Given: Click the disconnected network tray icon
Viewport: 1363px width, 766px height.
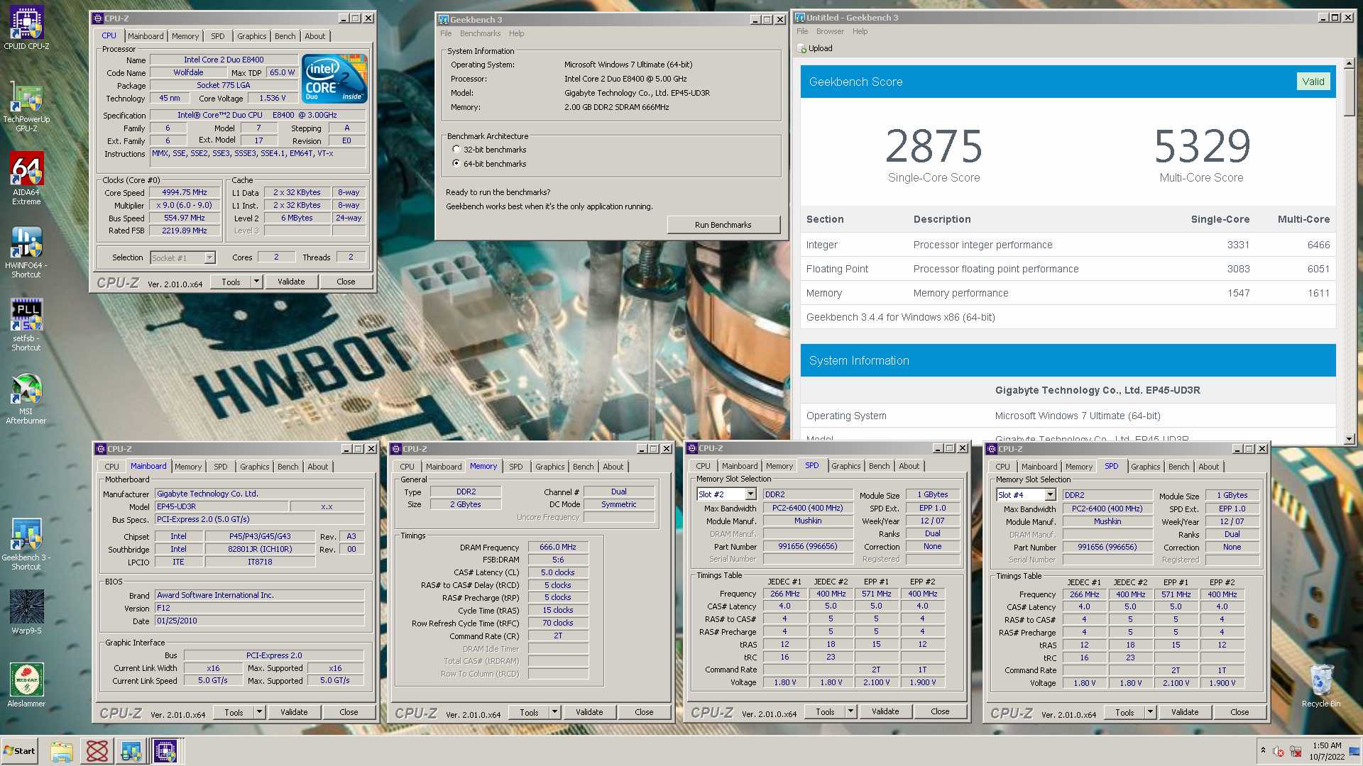Looking at the screenshot, I should coord(1296,751).
